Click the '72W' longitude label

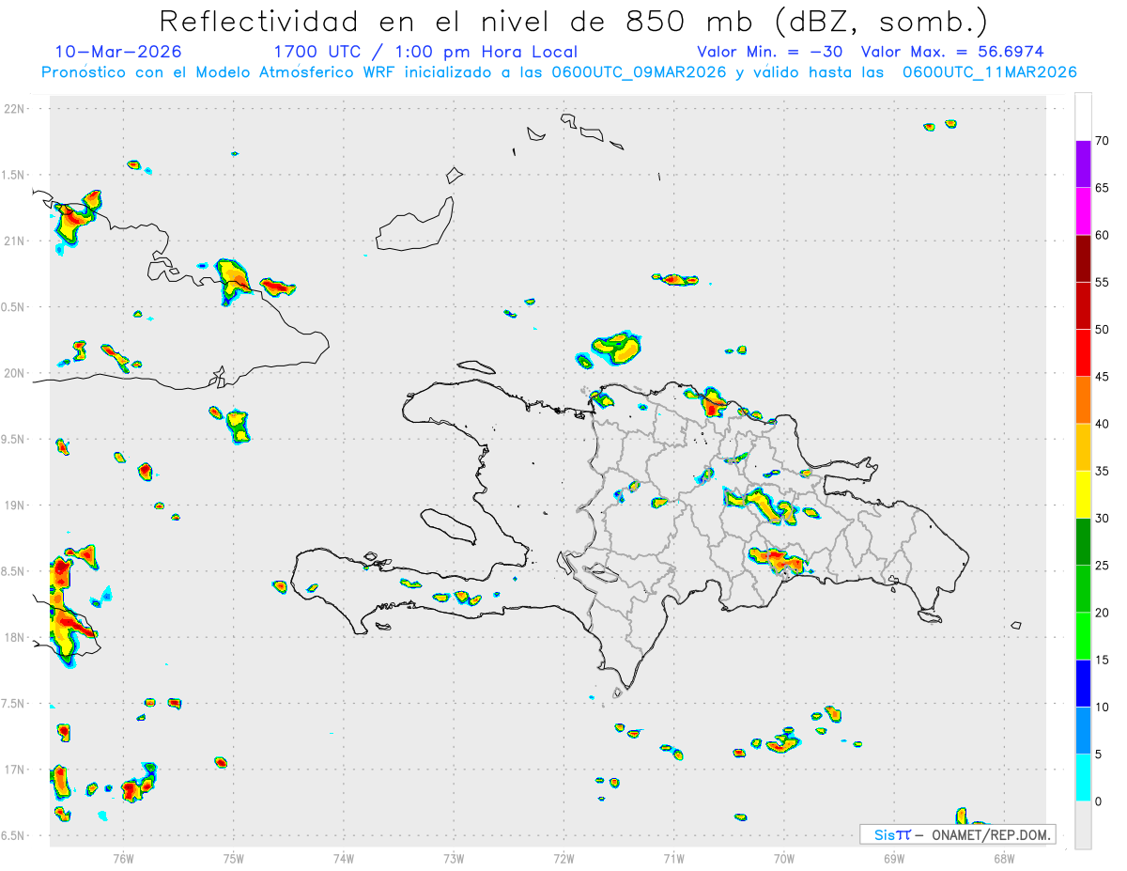[x=563, y=858]
